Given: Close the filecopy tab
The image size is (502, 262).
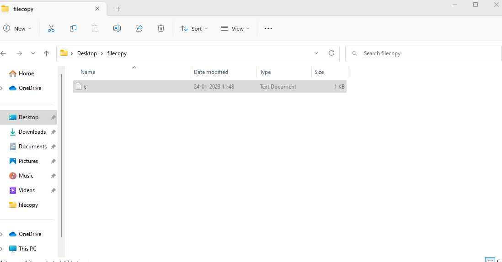Looking at the screenshot, I should point(97,9).
